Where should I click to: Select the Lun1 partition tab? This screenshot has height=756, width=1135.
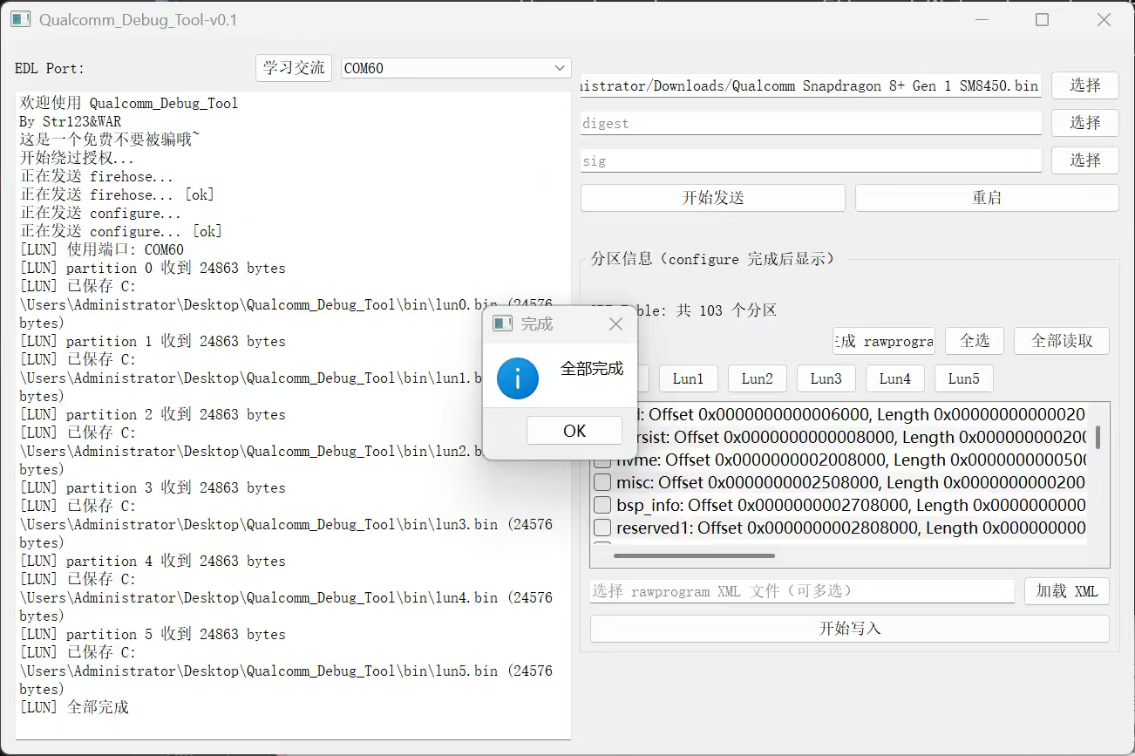point(688,378)
